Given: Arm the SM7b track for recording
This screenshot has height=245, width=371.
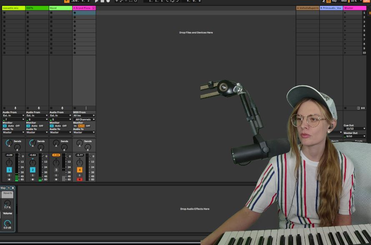Looking at the screenshot, I should pos(33,180).
